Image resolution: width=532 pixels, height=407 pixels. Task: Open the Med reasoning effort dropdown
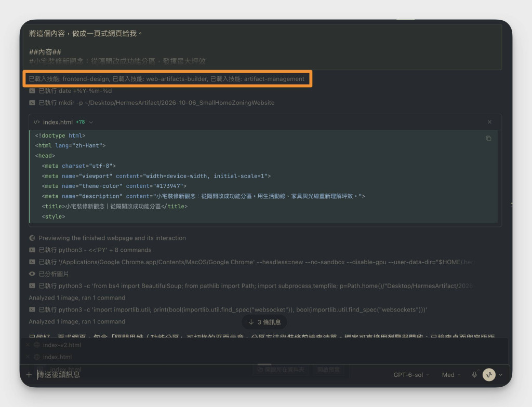pos(451,375)
